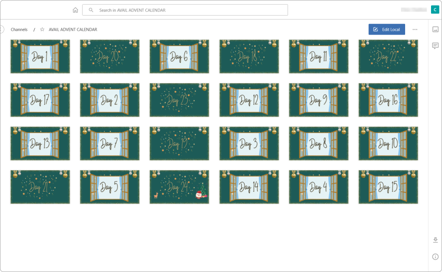Open the Day 12 thumbnail
442x272 pixels.
point(249,100)
